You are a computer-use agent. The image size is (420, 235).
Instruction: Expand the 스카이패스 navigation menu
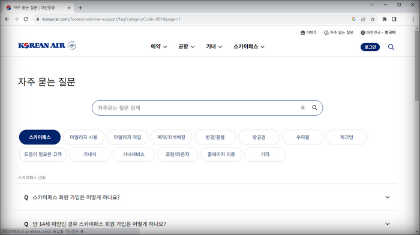249,47
